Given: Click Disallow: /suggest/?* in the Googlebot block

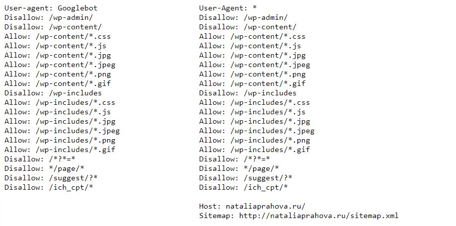Looking at the screenshot, I should coord(51,178).
